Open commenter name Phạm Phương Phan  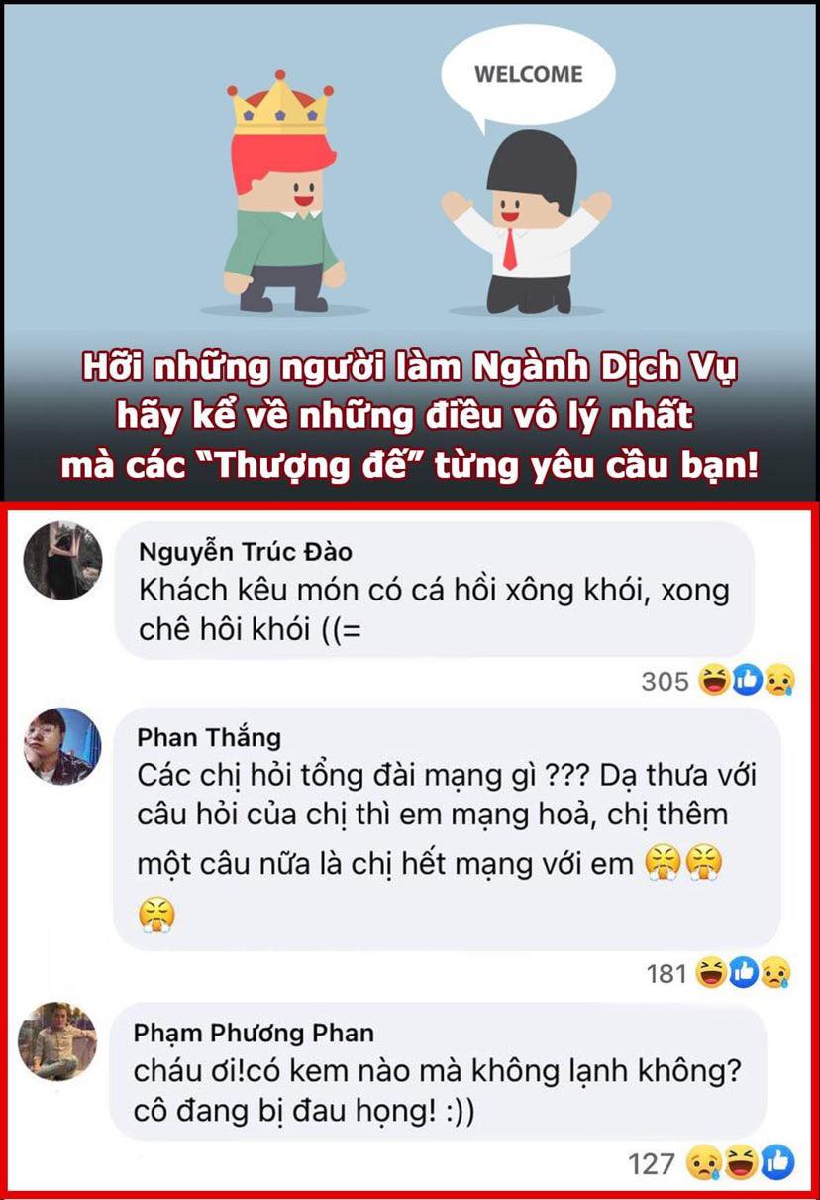click(x=254, y=1033)
